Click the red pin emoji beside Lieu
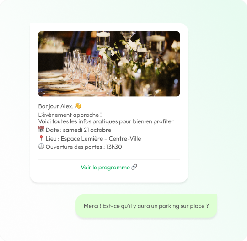247x241 pixels. [x=41, y=138]
